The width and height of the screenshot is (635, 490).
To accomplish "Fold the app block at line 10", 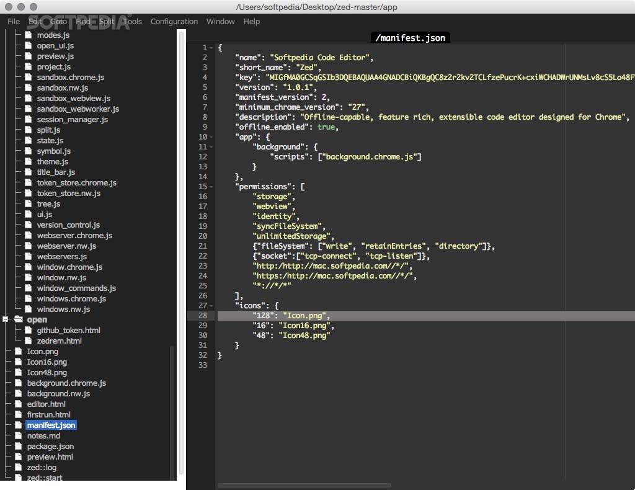I will point(211,137).
